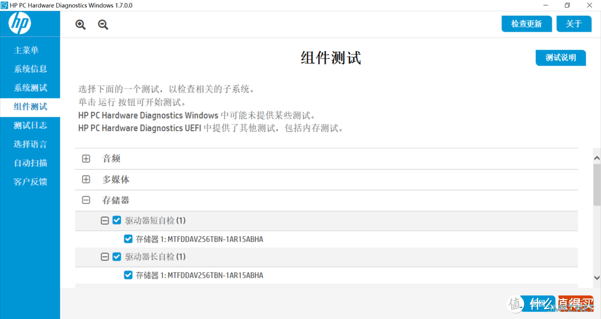Click the 驱动器长自检 (1) label
Screen dimensions: 601x319
click(155, 257)
